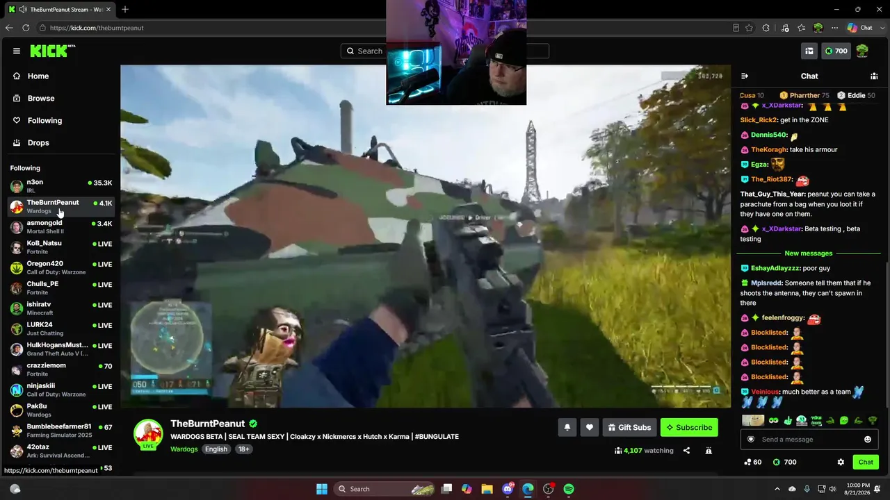Open Bumblebeefarmer81 channel in sidebar
This screenshot has height=500, width=890.
61,431
